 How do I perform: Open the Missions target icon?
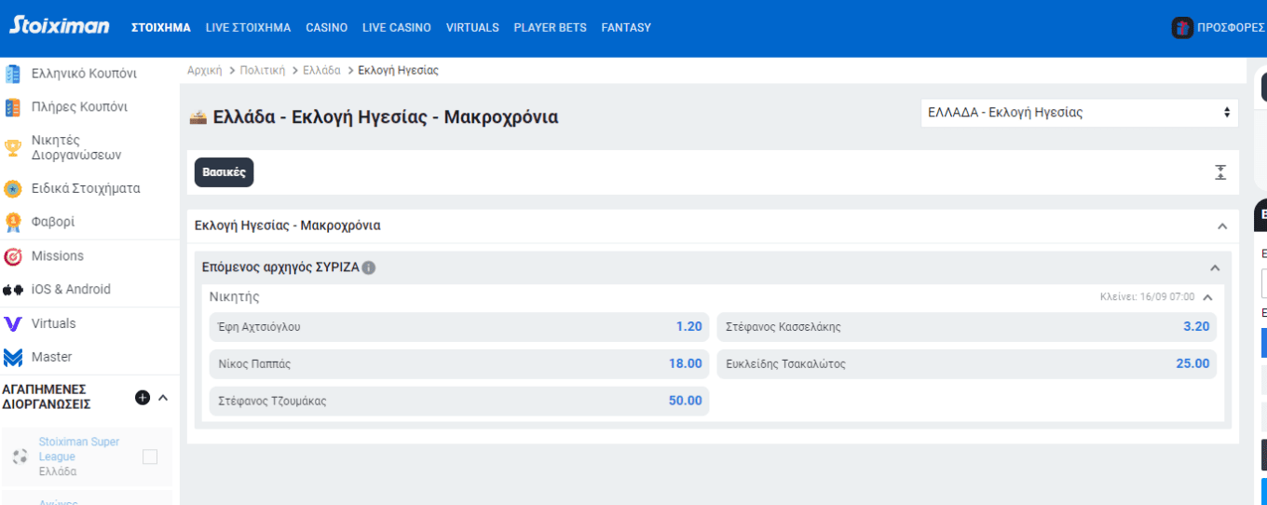tap(13, 256)
